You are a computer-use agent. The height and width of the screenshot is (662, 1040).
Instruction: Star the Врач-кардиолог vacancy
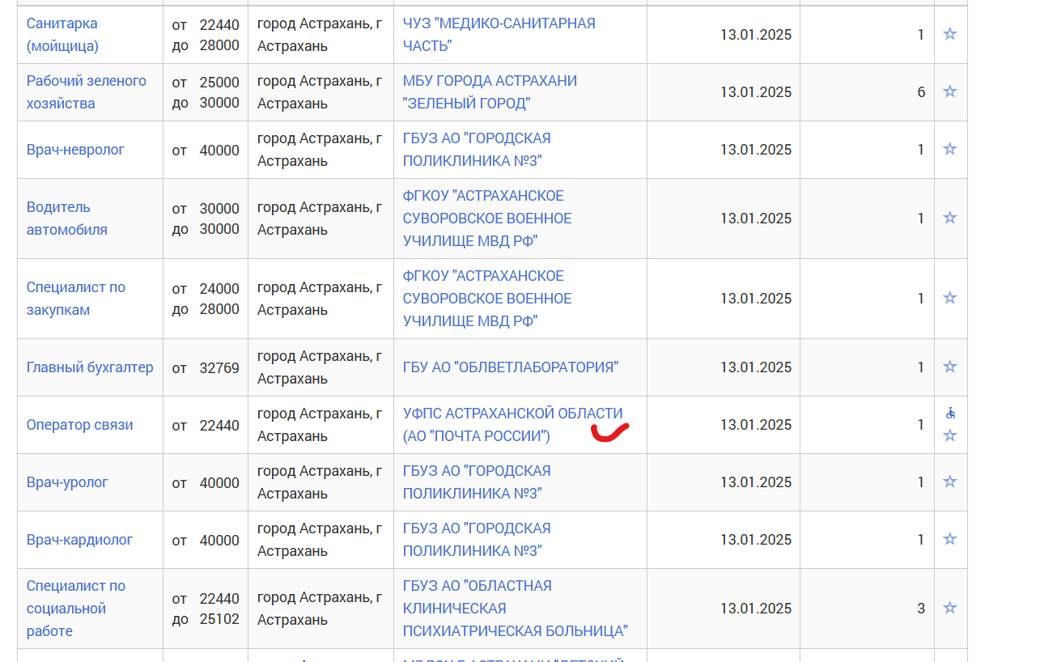(950, 539)
